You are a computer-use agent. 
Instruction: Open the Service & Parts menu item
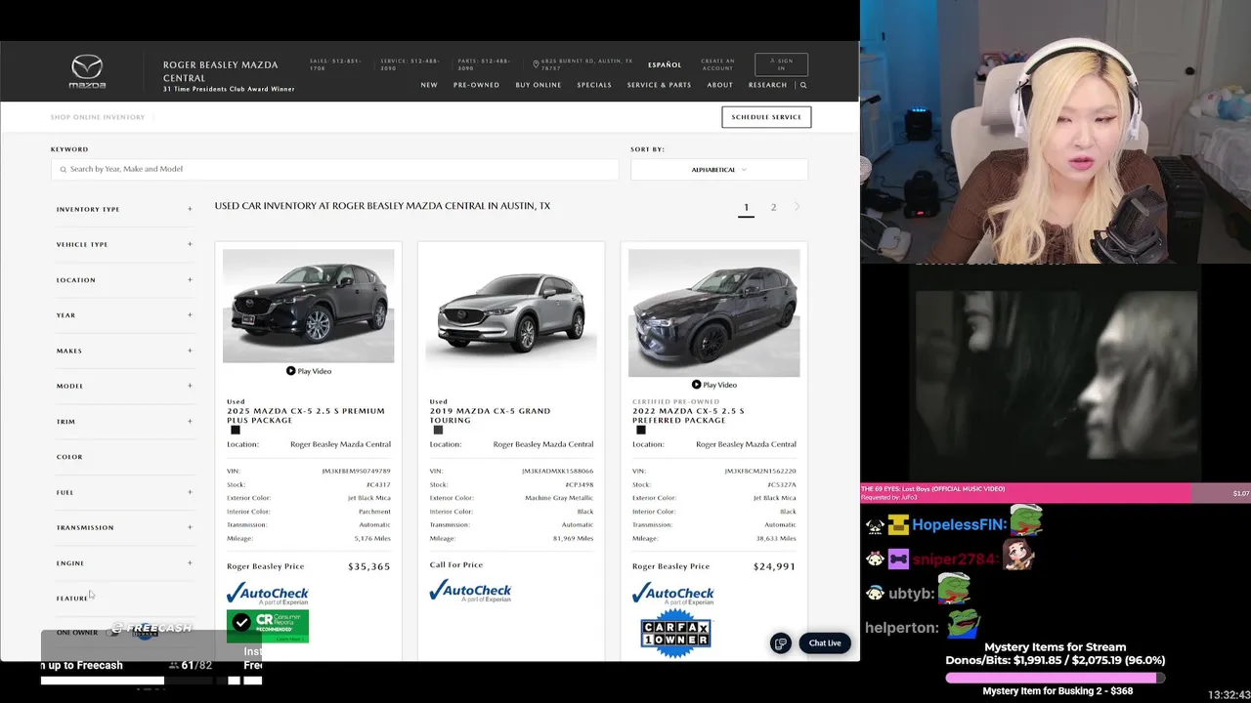659,85
